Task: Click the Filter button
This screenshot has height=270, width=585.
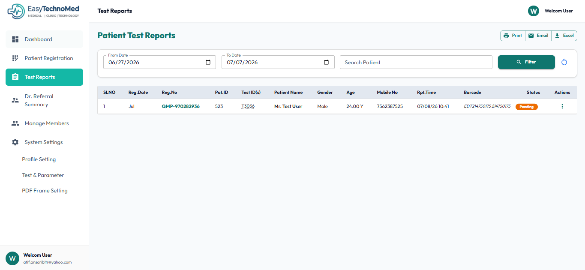Action: pyautogui.click(x=526, y=62)
